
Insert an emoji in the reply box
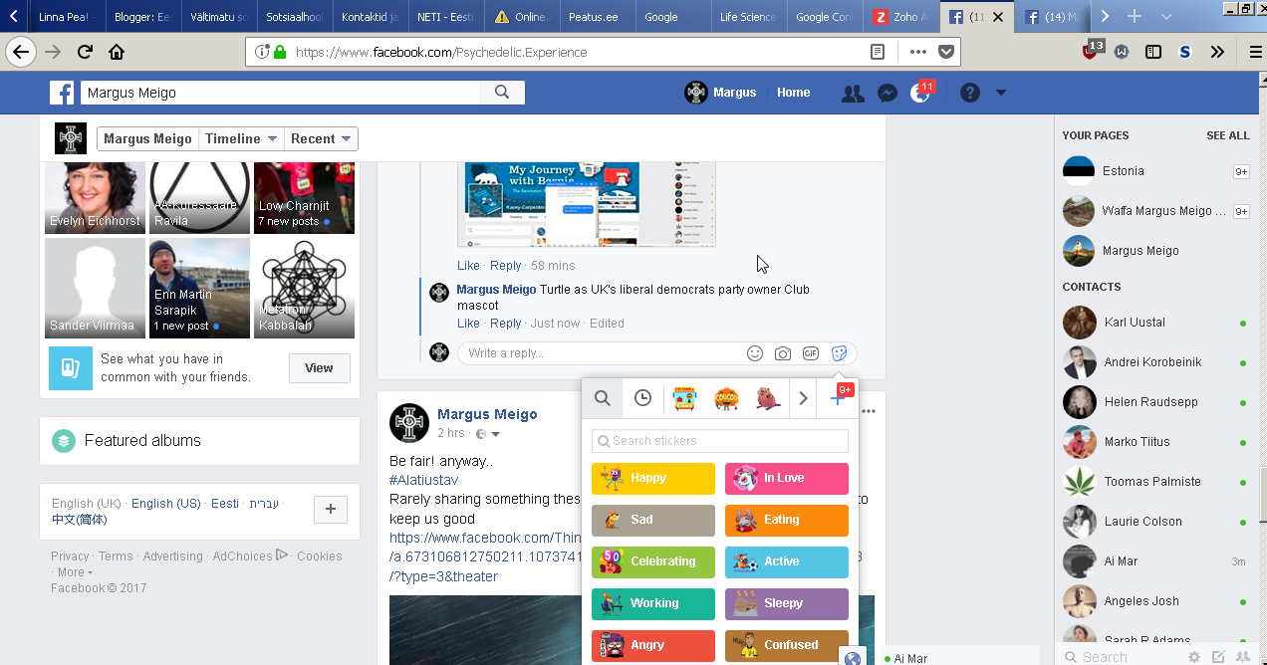pyautogui.click(x=755, y=353)
